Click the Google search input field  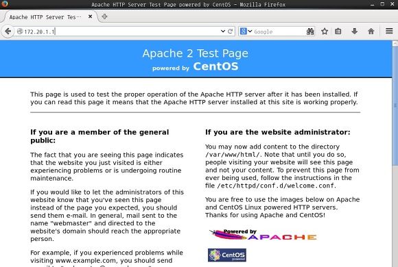click(279, 31)
